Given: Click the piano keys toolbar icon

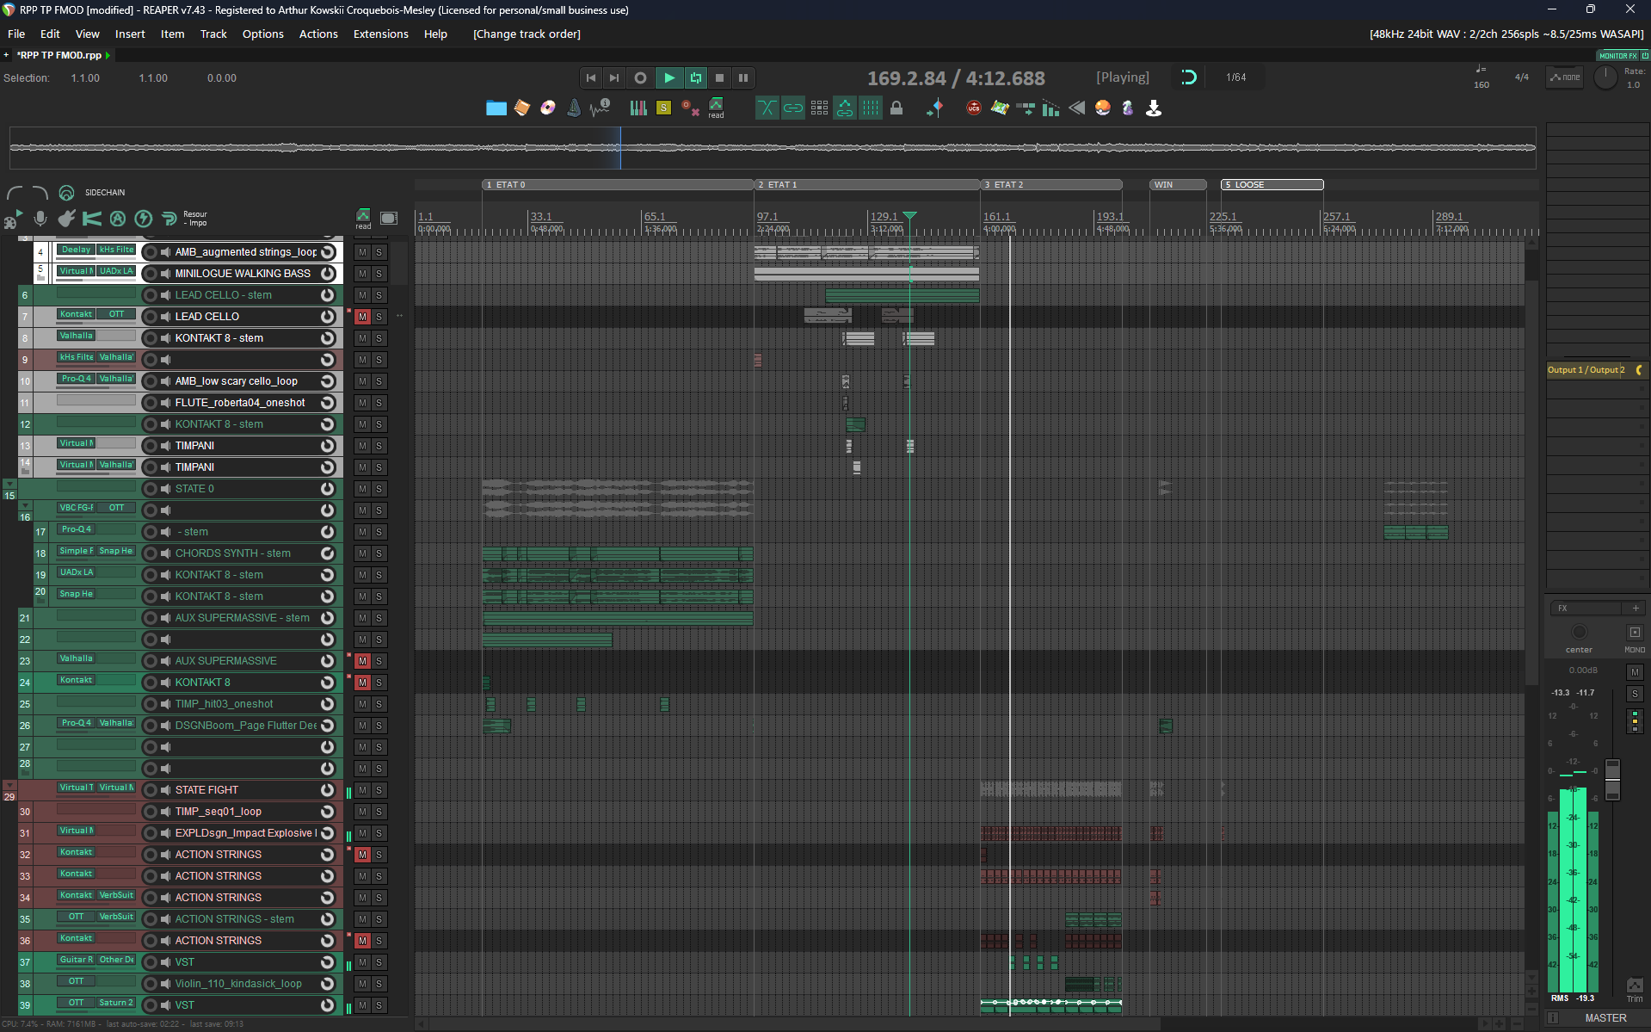Looking at the screenshot, I should 638,108.
